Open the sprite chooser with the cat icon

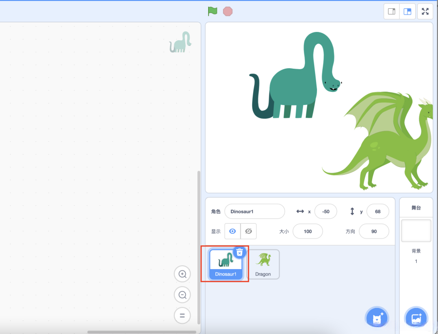coord(377,317)
